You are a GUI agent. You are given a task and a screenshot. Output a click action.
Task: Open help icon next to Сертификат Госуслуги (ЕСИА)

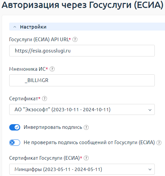coord(86,158)
